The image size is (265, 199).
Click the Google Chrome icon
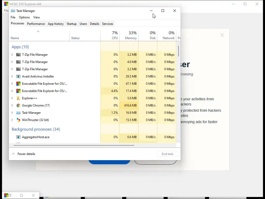[x=18, y=105]
